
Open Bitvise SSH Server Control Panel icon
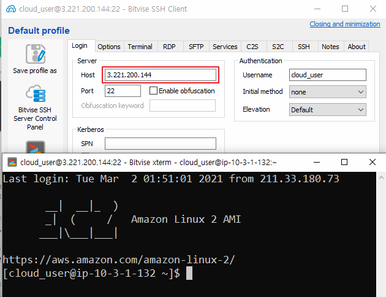pos(36,94)
